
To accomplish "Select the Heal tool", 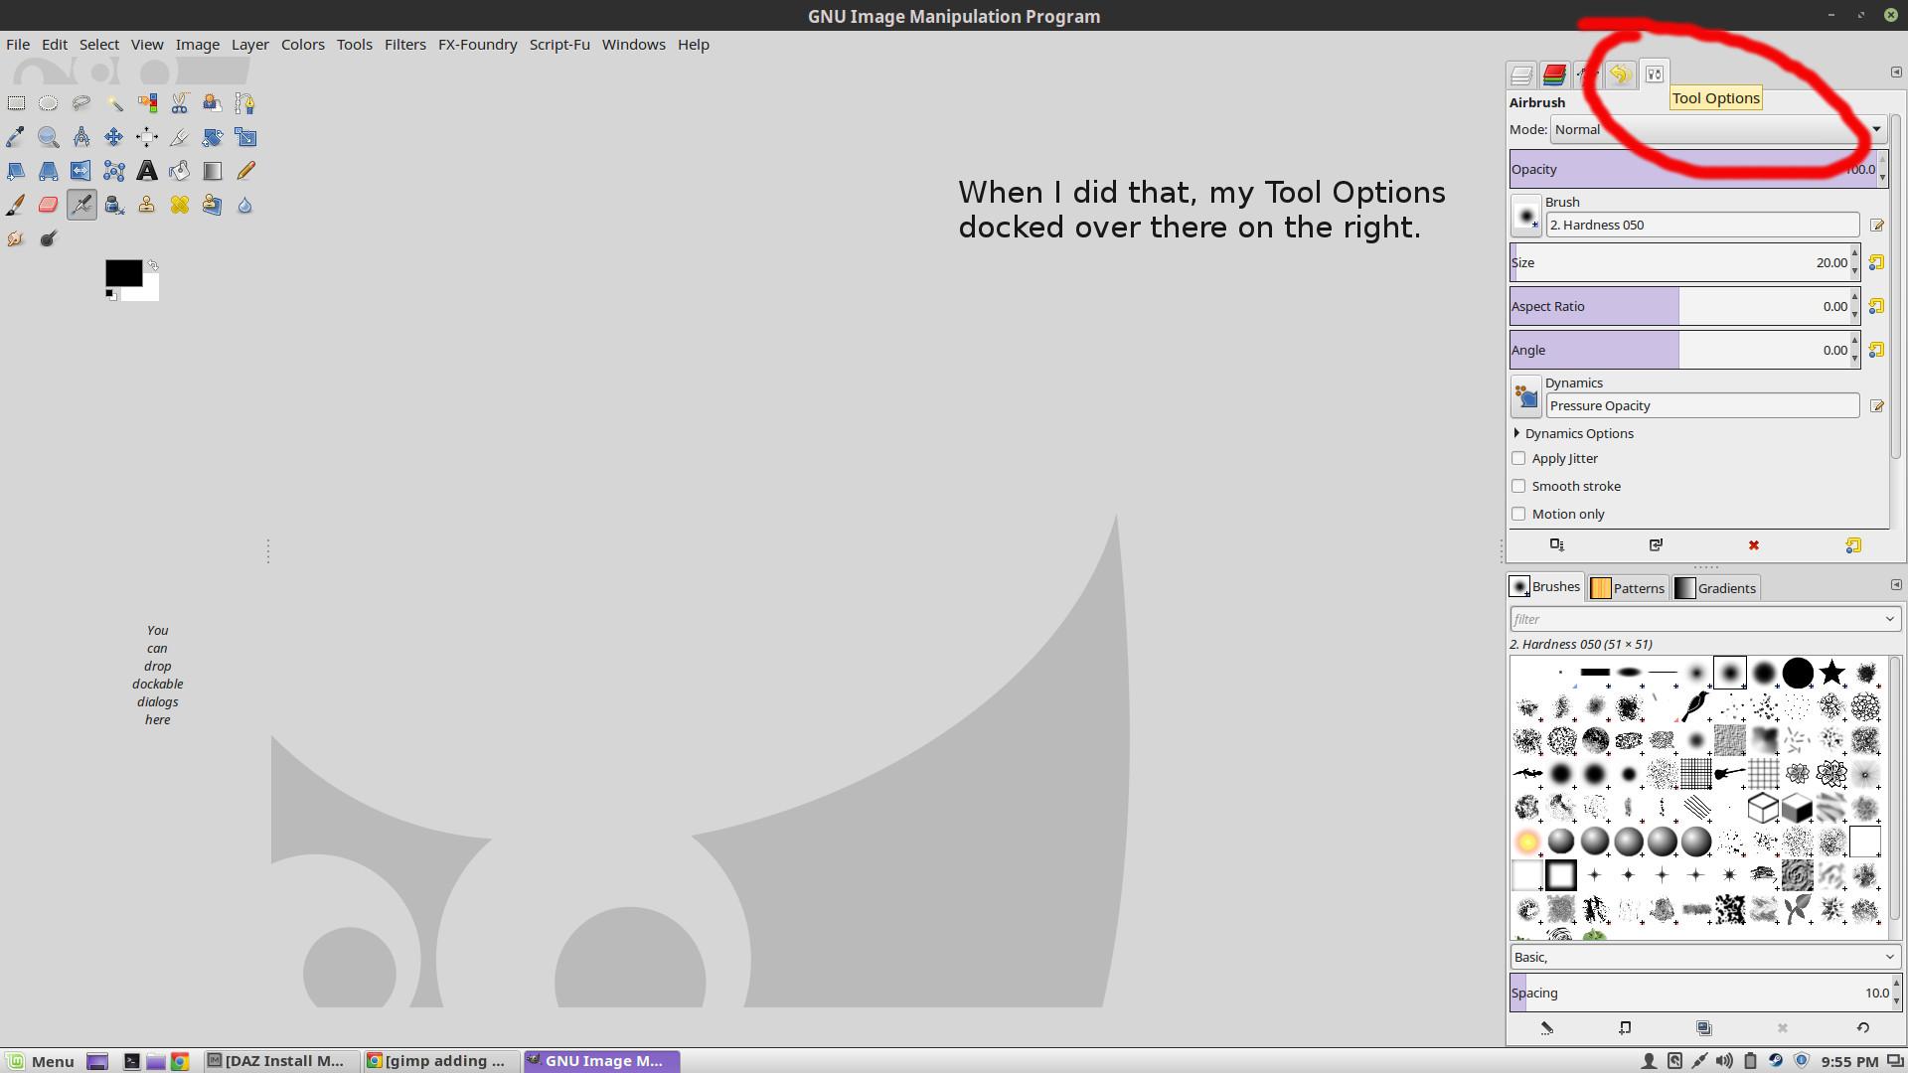I will click(x=180, y=205).
